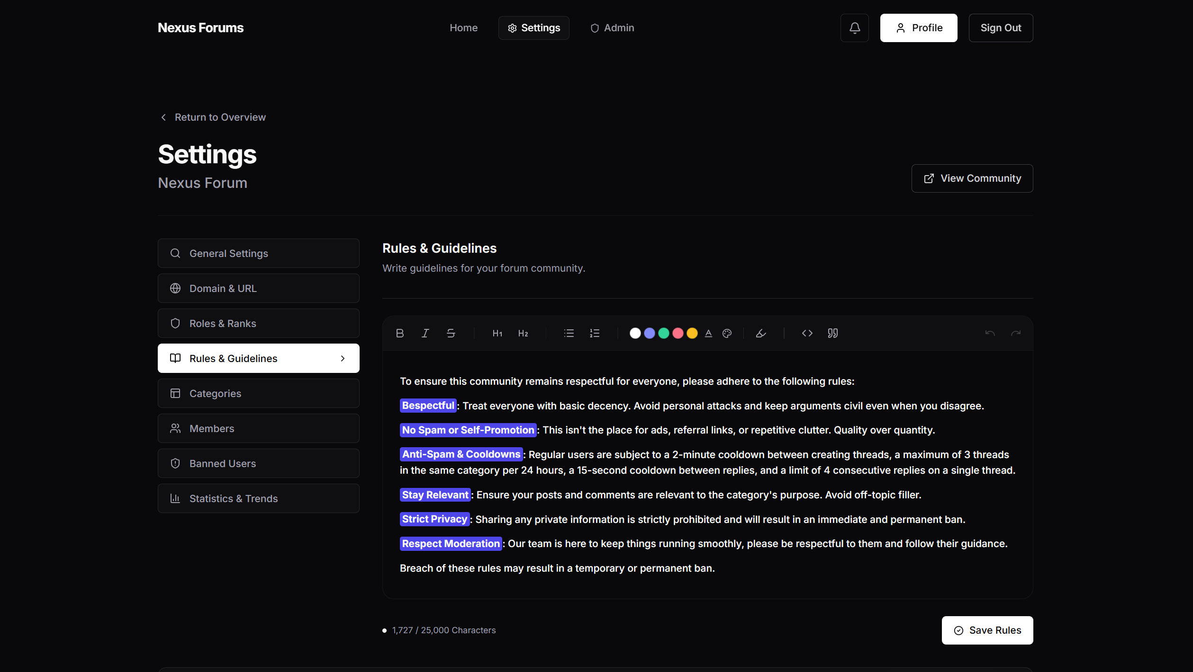Undo the last edit
Image resolution: width=1193 pixels, height=672 pixels.
tap(990, 334)
